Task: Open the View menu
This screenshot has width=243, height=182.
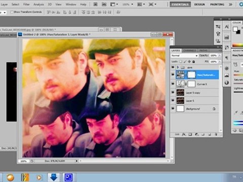Action: pyautogui.click(x=58, y=4)
